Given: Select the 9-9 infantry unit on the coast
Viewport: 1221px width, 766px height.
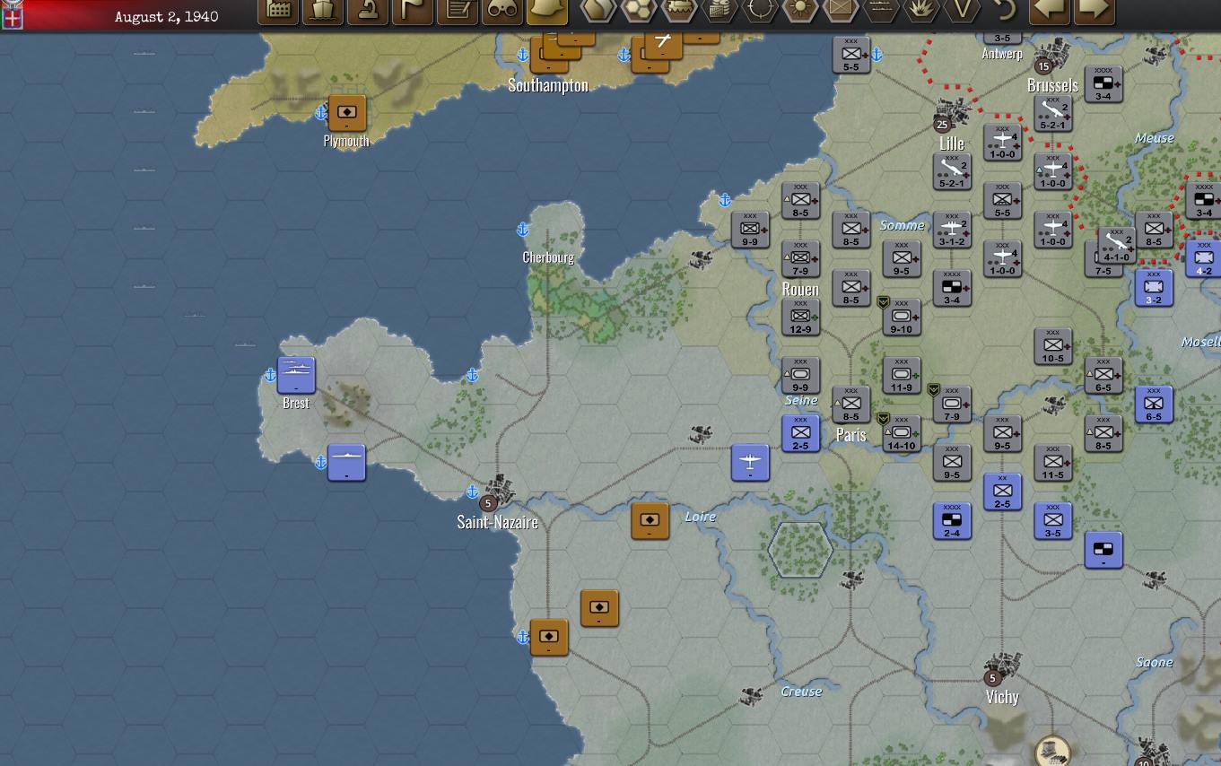Looking at the screenshot, I should 750,230.
